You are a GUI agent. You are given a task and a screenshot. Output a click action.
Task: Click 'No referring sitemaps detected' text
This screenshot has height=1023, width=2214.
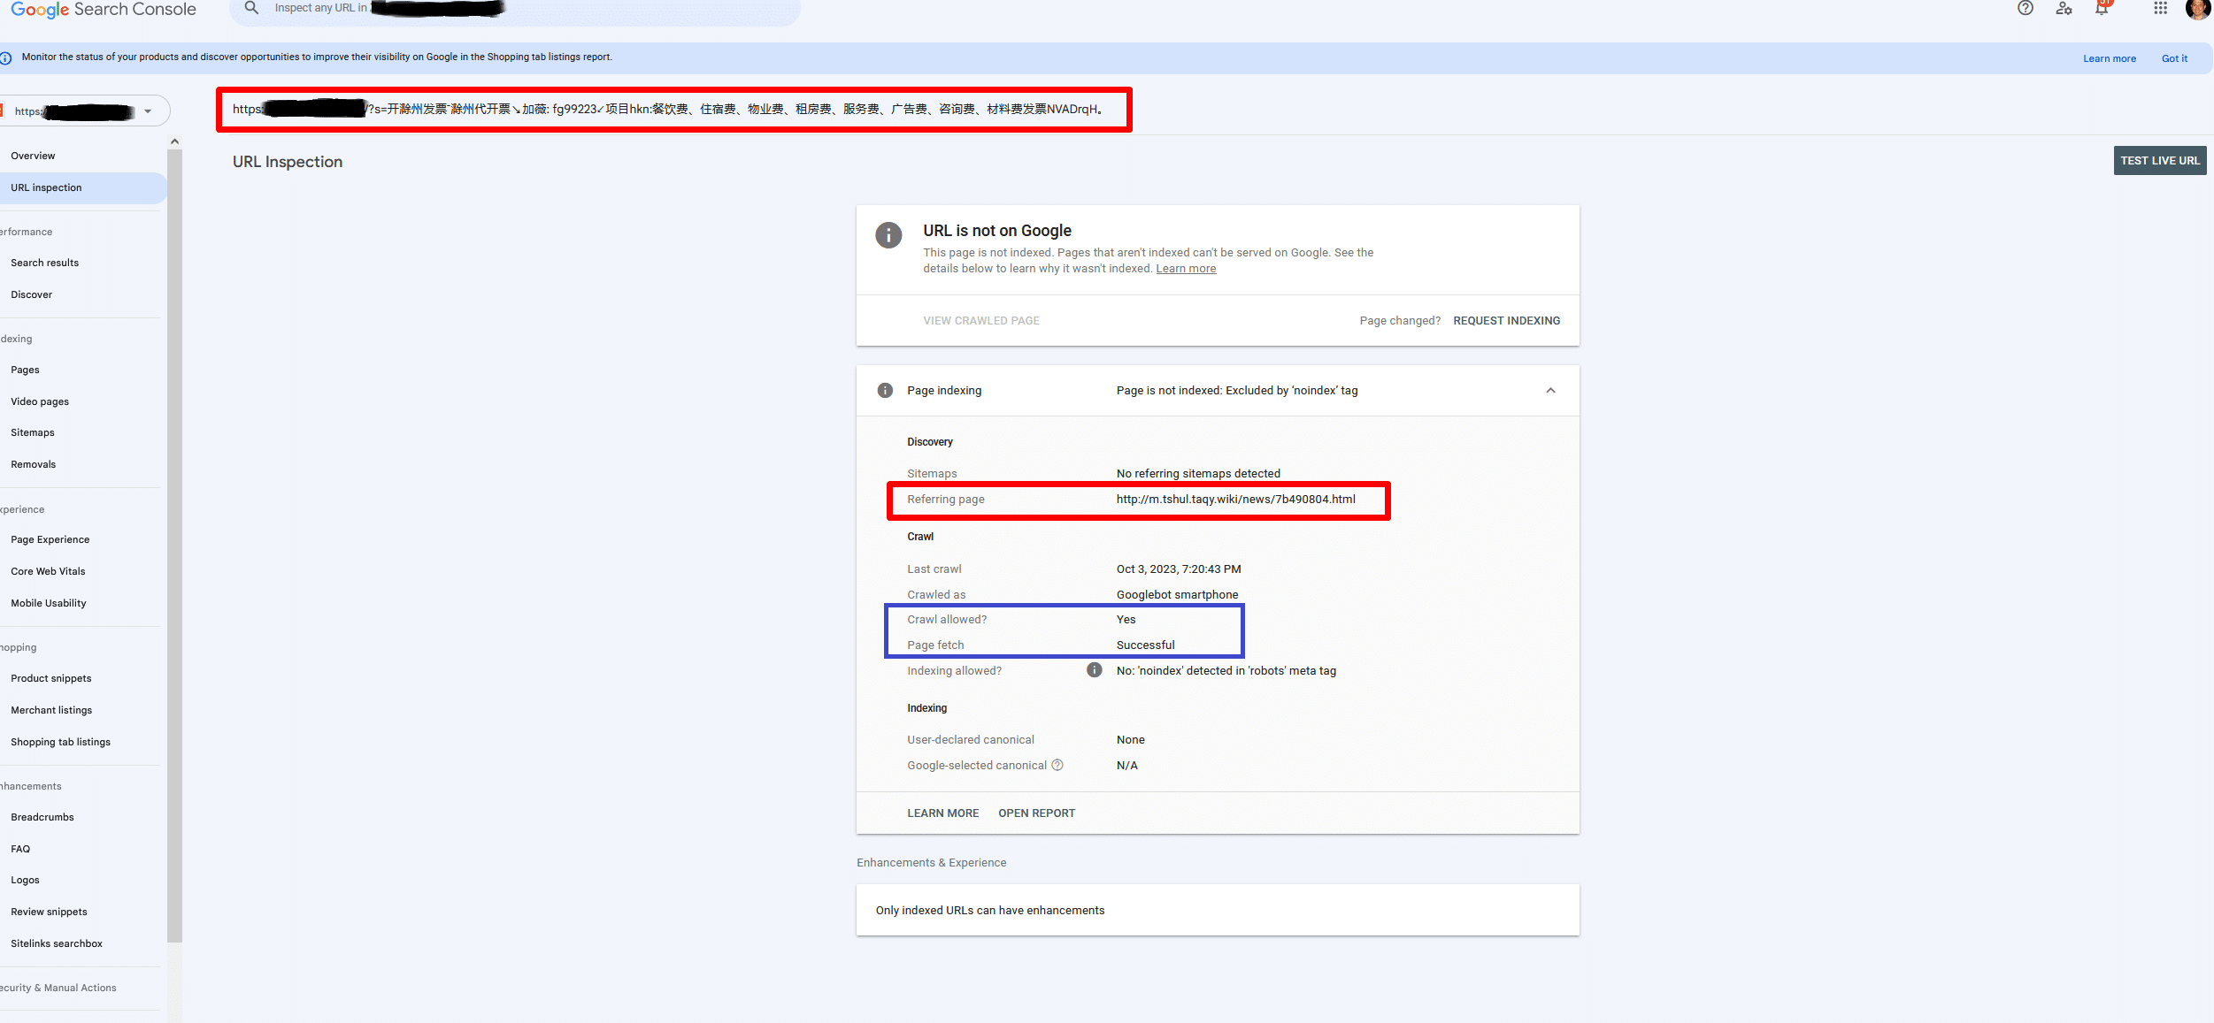click(x=1198, y=474)
